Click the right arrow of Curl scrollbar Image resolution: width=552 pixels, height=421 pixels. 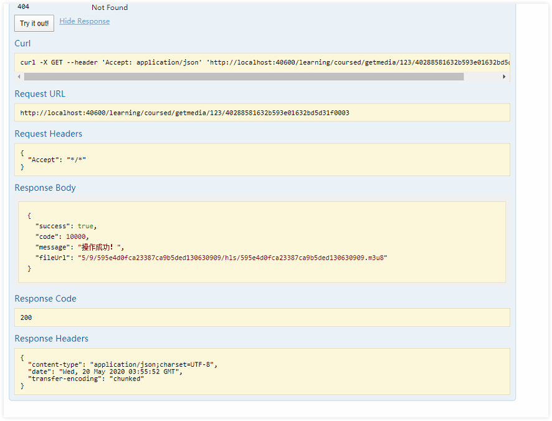504,77
